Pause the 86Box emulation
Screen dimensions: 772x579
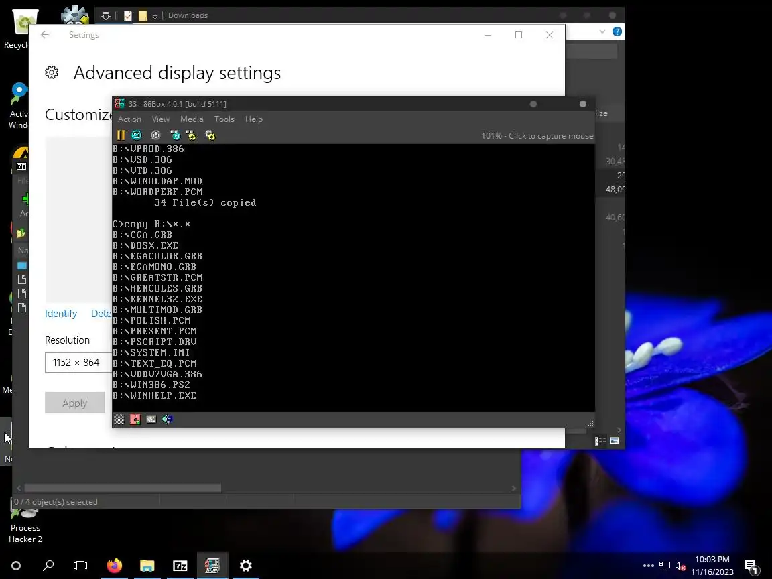(121, 135)
